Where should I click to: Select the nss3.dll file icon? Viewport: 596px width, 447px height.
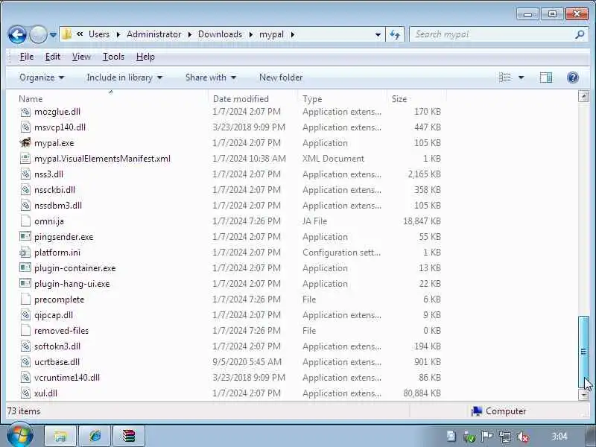pos(25,174)
